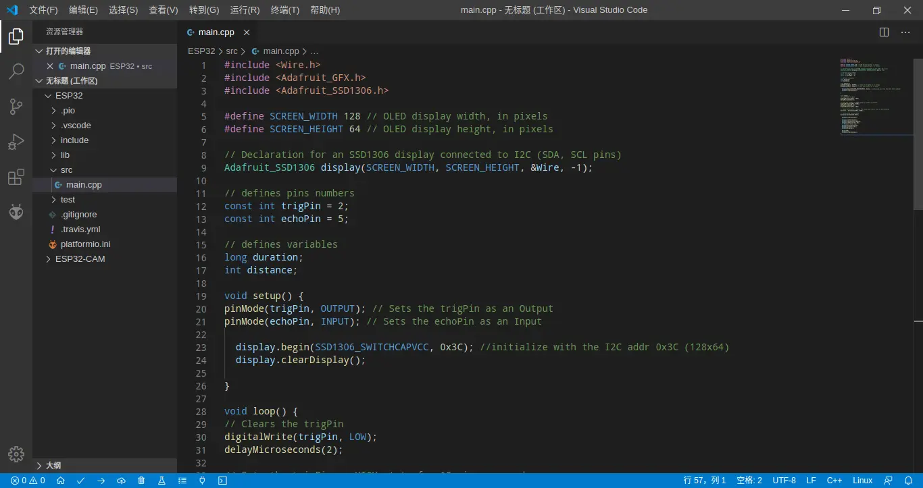This screenshot has height=488, width=923.
Task: Open the 运行(R) menu
Action: pos(245,10)
